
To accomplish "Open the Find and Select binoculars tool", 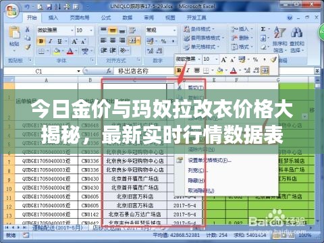I will [x=297, y=39].
